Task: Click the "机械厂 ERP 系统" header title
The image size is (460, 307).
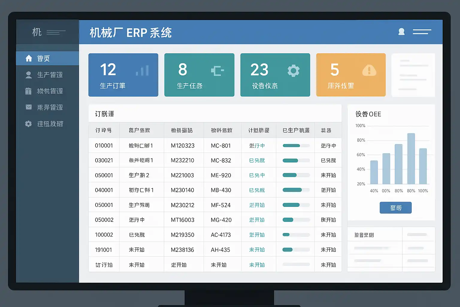Action: tap(131, 32)
